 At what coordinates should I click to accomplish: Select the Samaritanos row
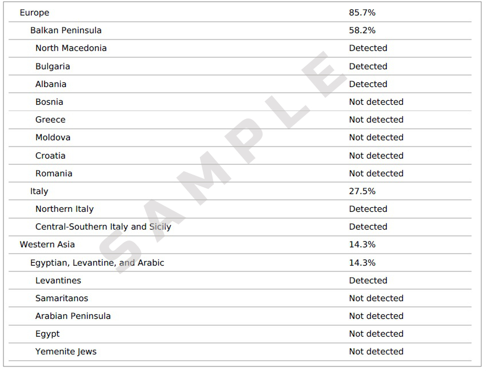(x=239, y=298)
